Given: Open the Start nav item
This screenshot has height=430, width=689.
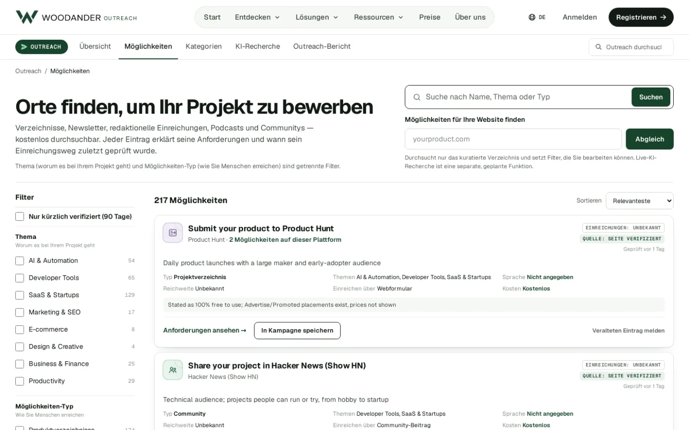Looking at the screenshot, I should (x=212, y=17).
